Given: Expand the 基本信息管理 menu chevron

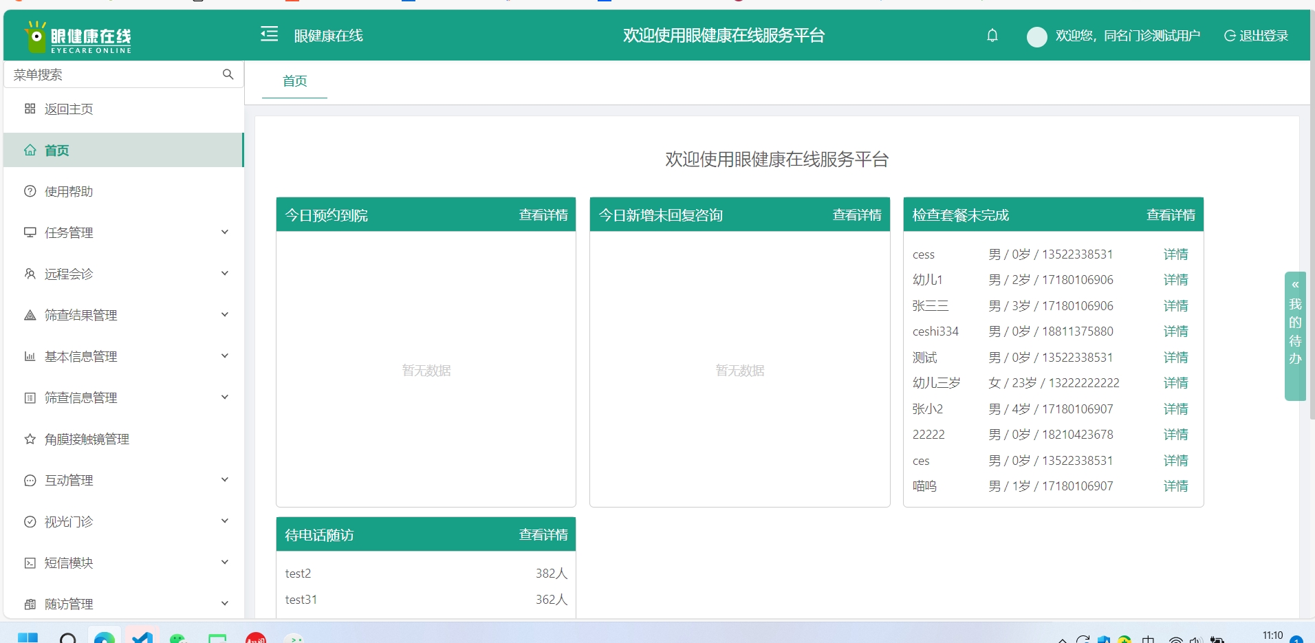Looking at the screenshot, I should (x=224, y=356).
